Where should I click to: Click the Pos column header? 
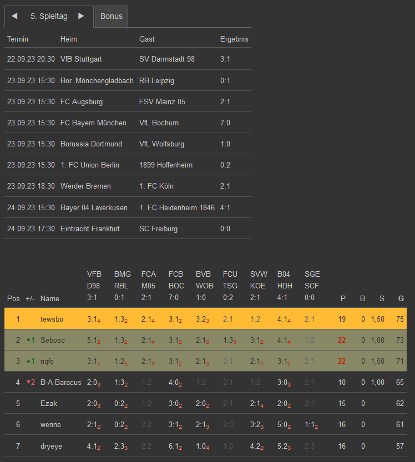(x=13, y=298)
